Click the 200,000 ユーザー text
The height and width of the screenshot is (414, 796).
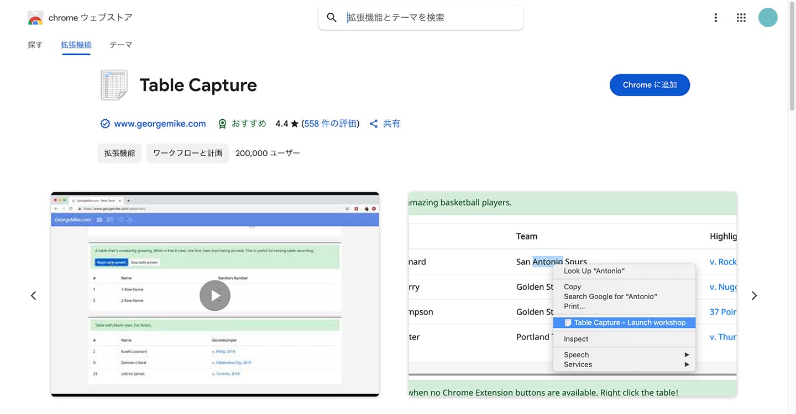point(268,153)
